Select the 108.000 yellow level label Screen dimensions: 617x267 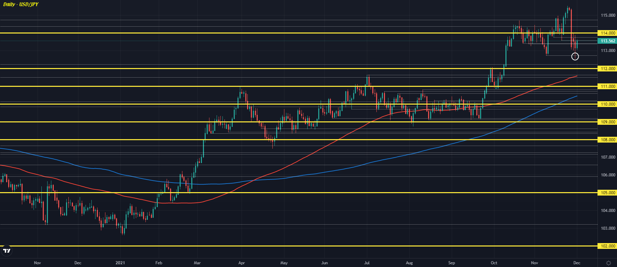(607, 140)
